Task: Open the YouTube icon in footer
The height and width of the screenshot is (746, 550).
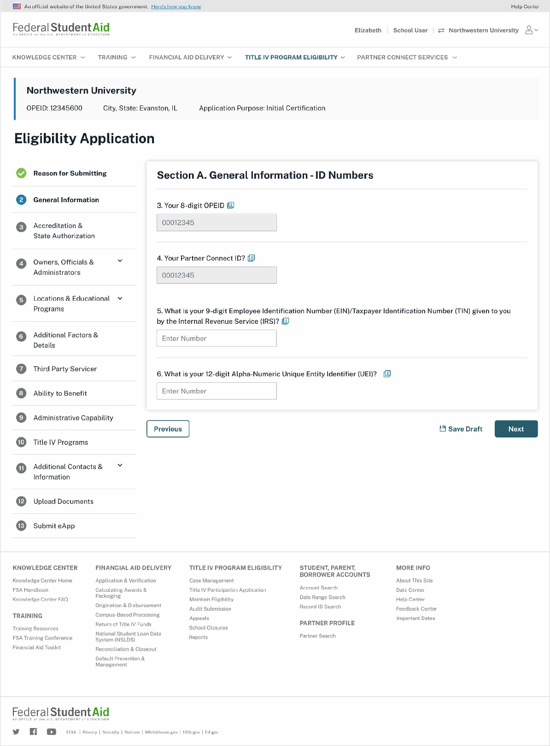Action: [51, 732]
